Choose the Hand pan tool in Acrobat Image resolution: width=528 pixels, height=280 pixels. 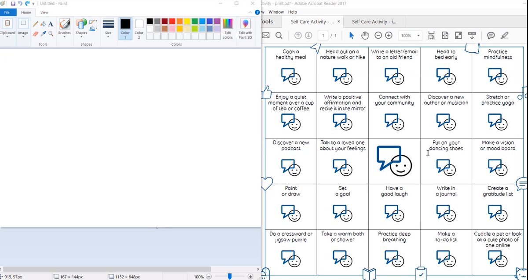tap(365, 36)
